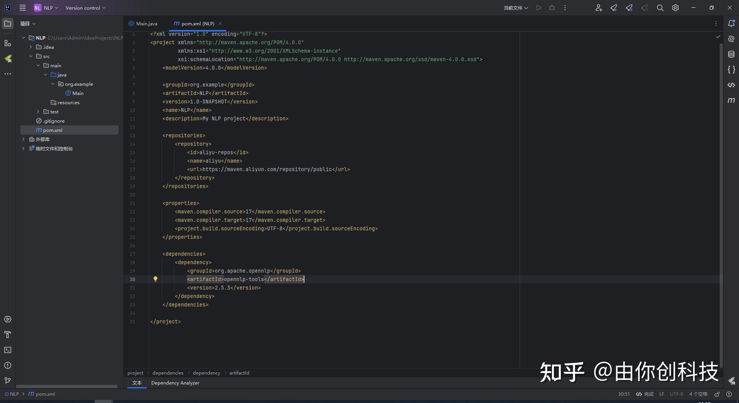
Task: Collapse the src folder
Action: pyautogui.click(x=31, y=56)
